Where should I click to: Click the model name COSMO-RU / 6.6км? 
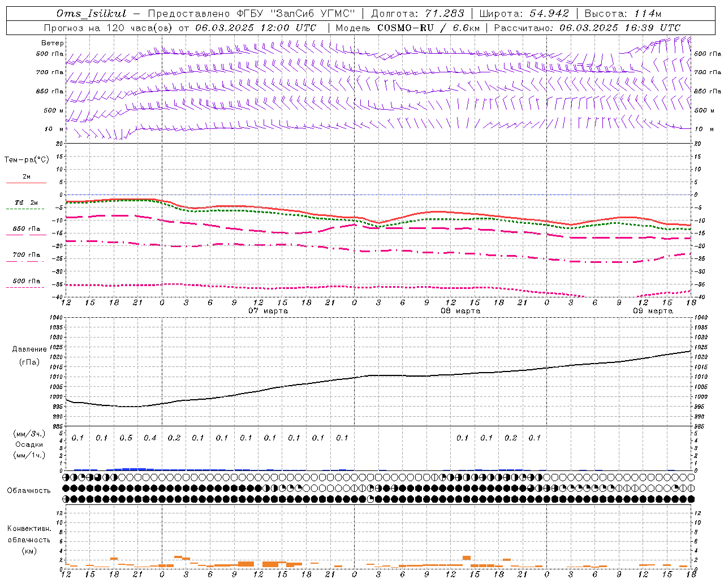click(x=428, y=28)
